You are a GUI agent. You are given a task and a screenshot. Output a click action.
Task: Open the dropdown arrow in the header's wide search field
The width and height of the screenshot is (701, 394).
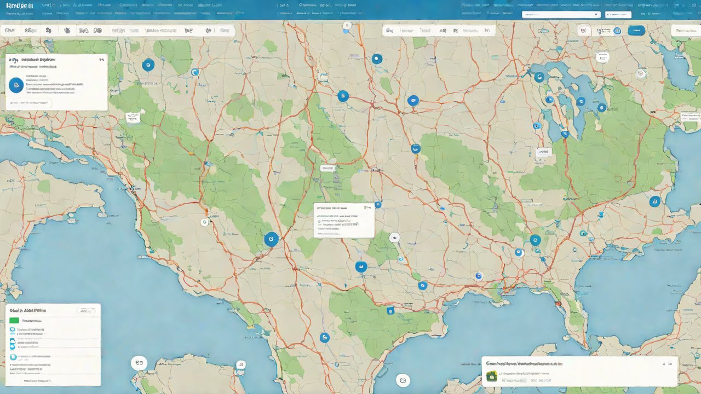pos(596,15)
